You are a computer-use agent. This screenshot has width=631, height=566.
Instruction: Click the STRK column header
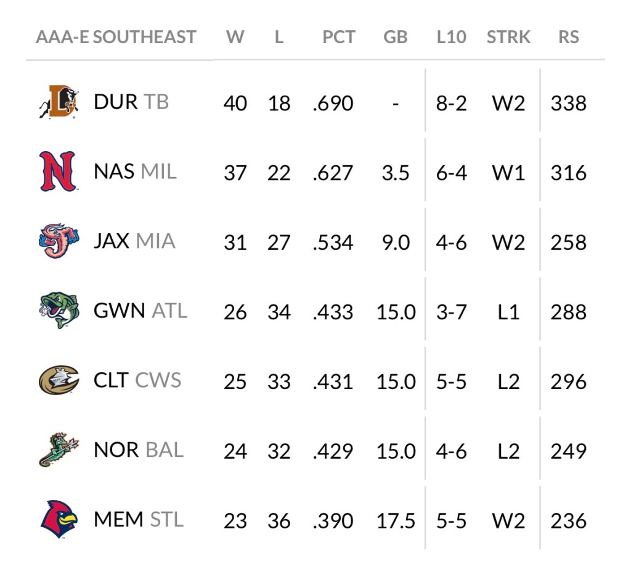pyautogui.click(x=508, y=37)
